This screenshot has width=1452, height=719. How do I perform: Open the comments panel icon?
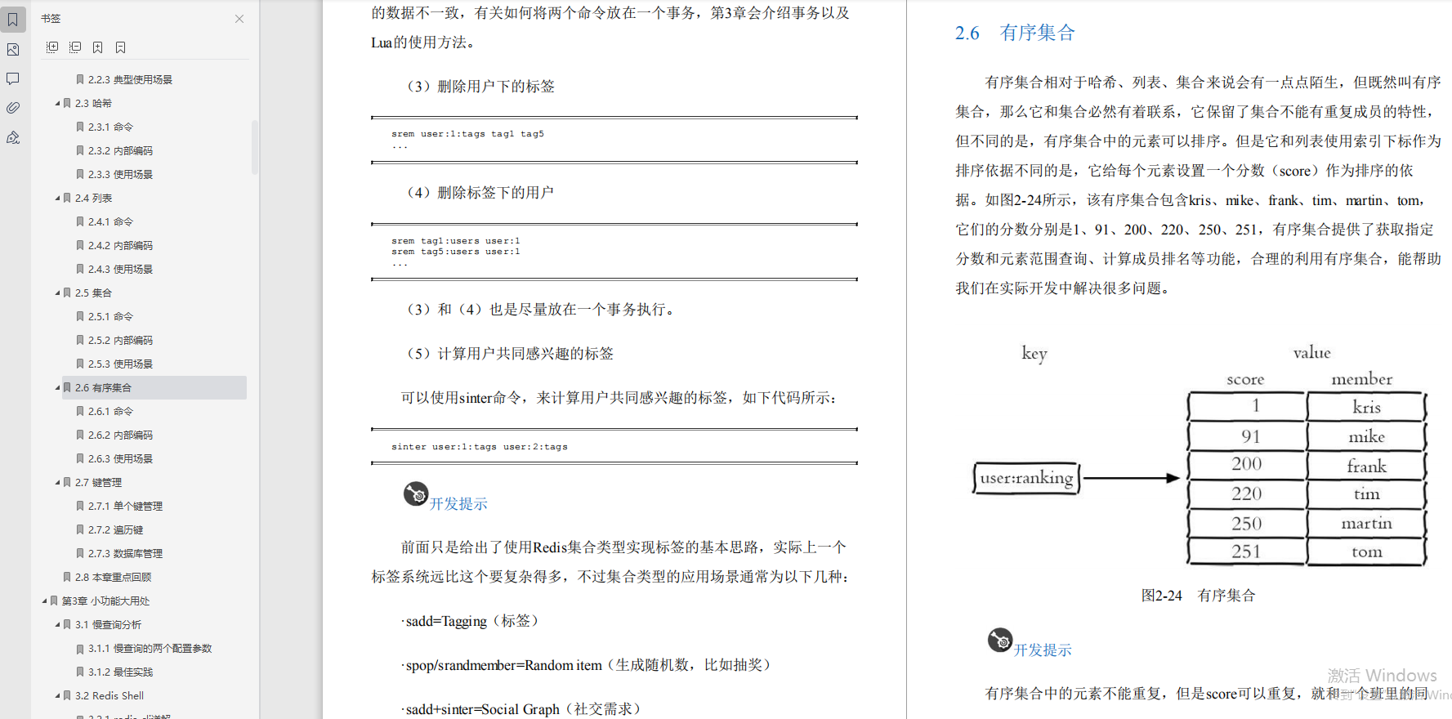(13, 78)
